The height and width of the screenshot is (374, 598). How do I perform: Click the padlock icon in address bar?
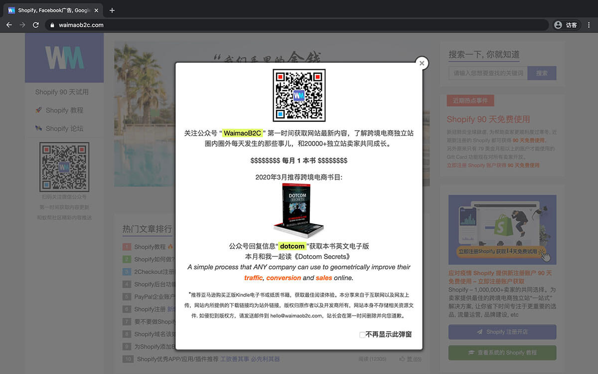(52, 25)
